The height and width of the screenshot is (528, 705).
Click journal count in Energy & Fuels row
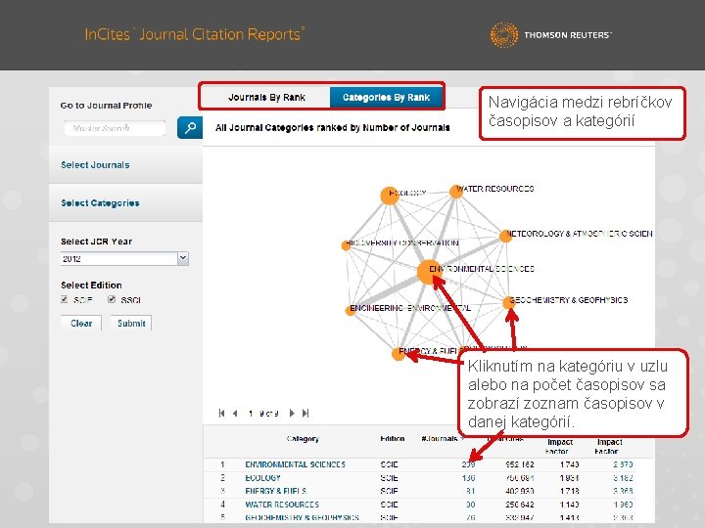pyautogui.click(x=471, y=491)
